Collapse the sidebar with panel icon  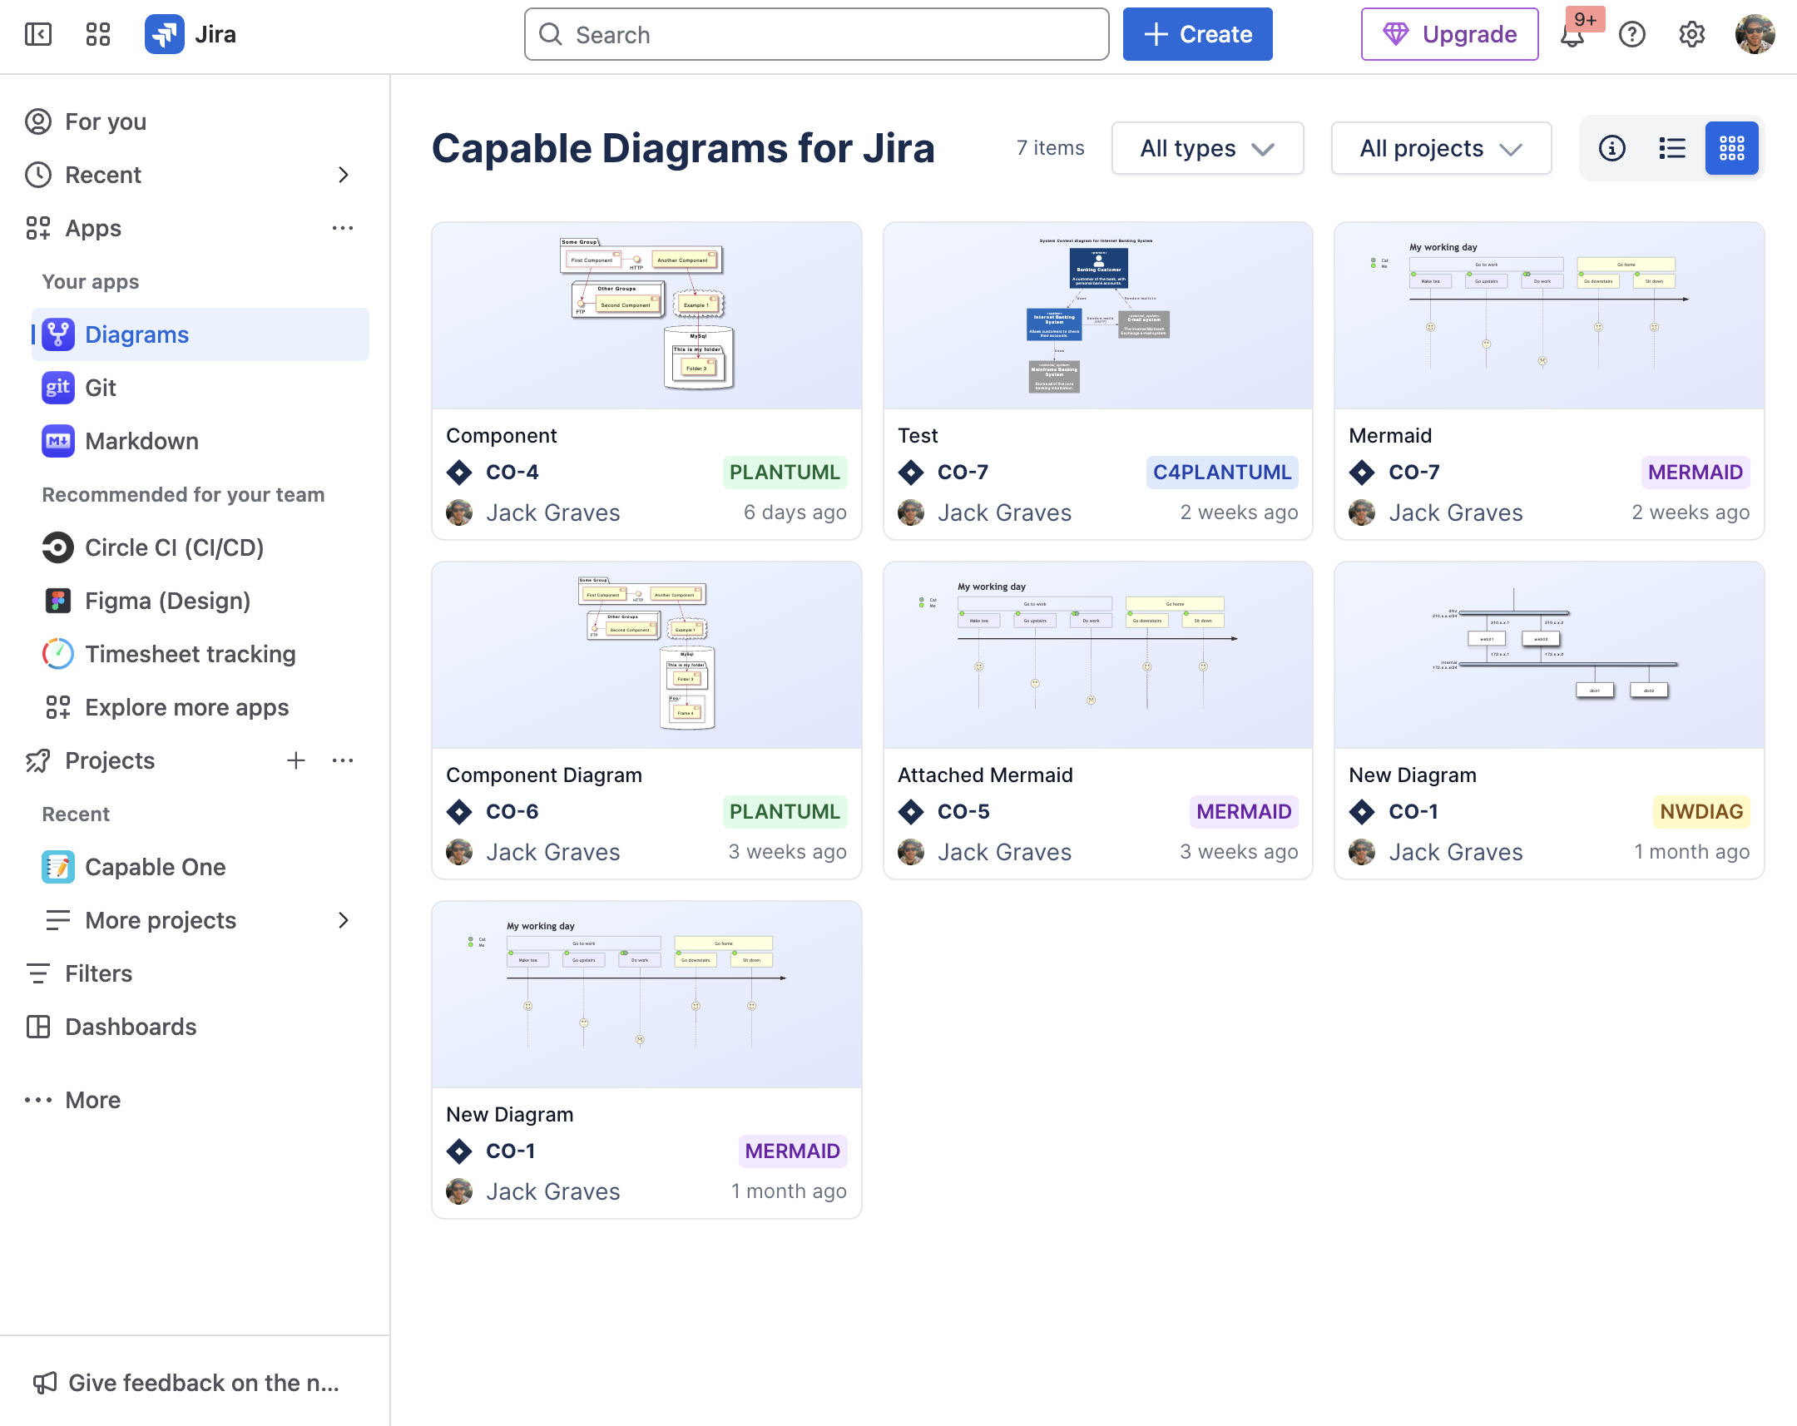click(x=38, y=34)
